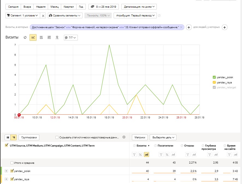Switch table to tree list view
Image resolution: width=242 pixels, height=184 pixels.
click(x=14, y=137)
